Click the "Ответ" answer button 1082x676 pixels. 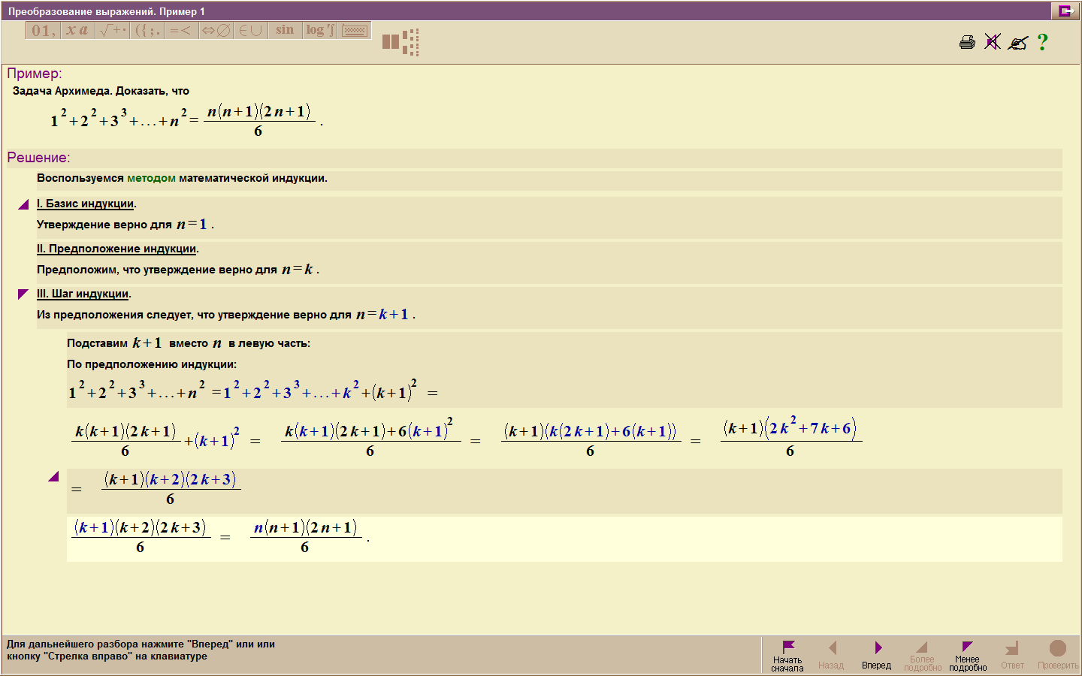coord(1012,656)
